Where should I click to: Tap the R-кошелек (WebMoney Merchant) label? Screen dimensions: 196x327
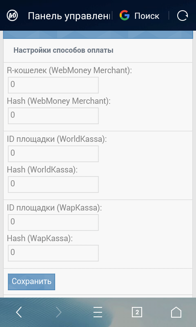tap(69, 71)
